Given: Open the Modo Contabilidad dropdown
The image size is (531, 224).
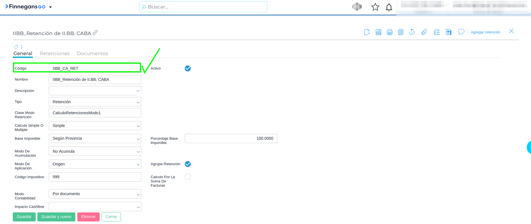Looking at the screenshot, I should pyautogui.click(x=95, y=194).
